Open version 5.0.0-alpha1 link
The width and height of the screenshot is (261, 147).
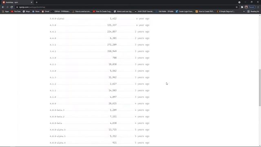pyautogui.click(x=57, y=19)
